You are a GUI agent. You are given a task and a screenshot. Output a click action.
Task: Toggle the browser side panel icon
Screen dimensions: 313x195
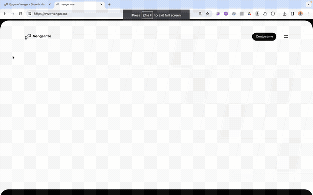[293, 14]
